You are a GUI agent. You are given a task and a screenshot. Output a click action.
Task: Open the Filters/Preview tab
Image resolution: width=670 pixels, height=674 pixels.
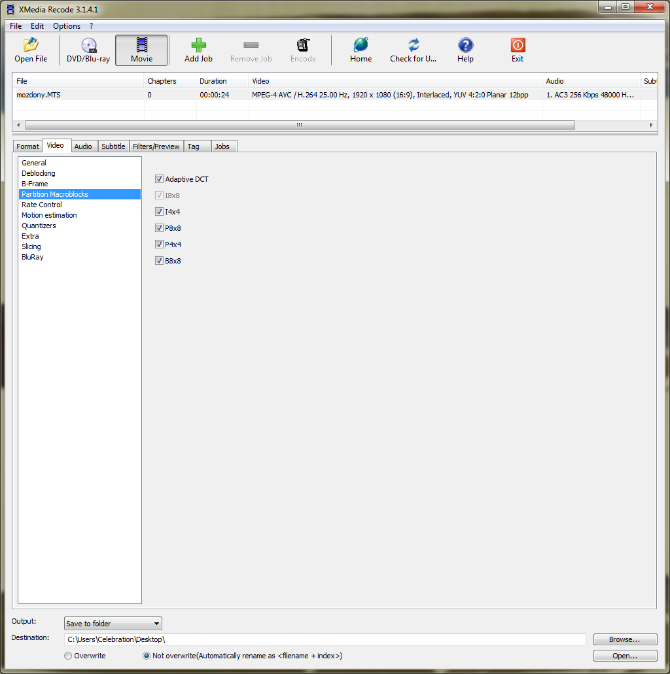156,146
